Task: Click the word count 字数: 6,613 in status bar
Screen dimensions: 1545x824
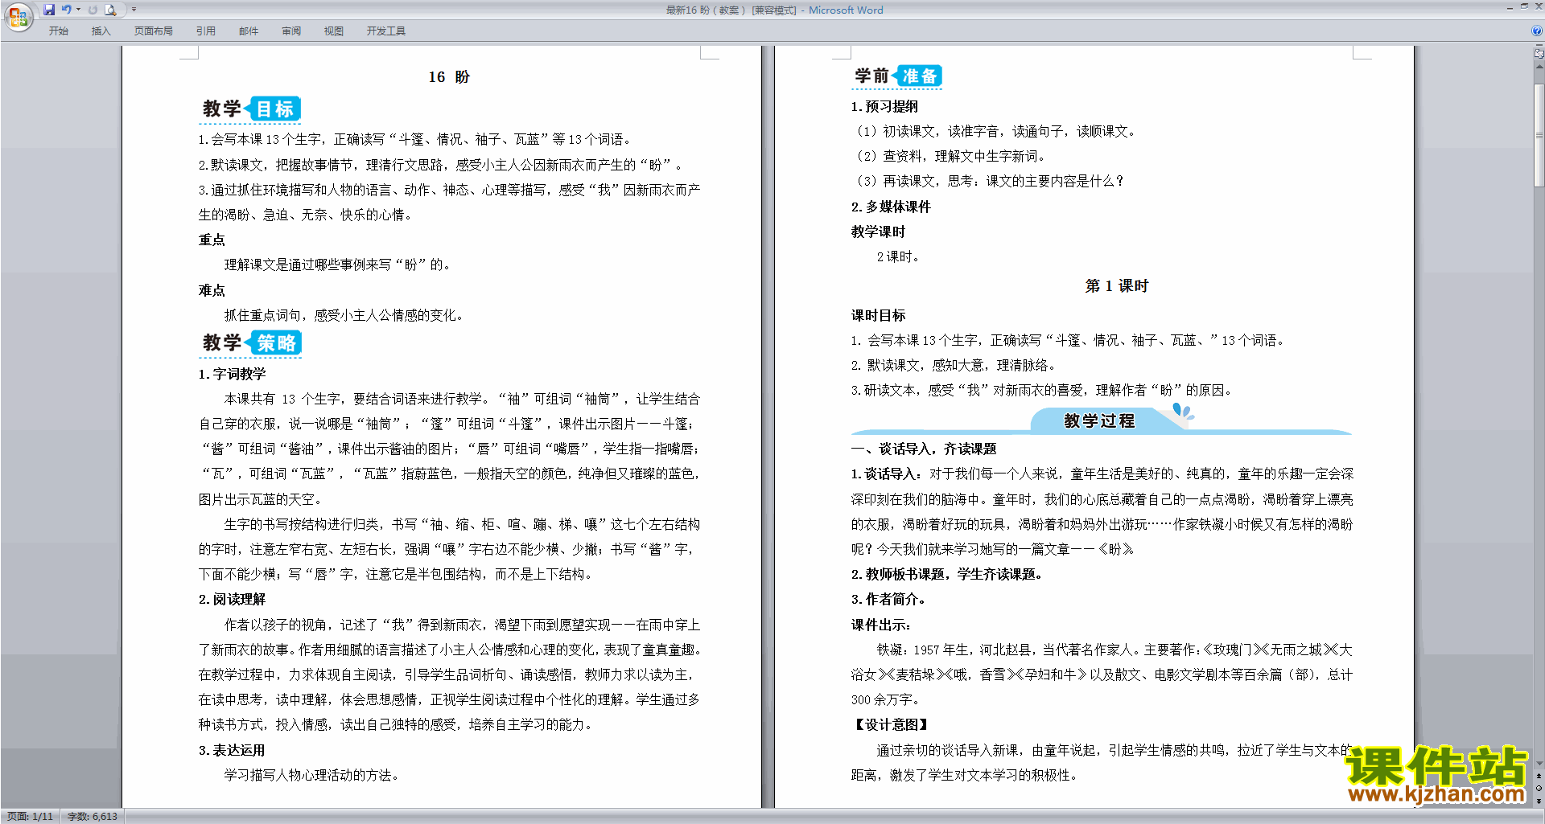Action: coord(92,817)
